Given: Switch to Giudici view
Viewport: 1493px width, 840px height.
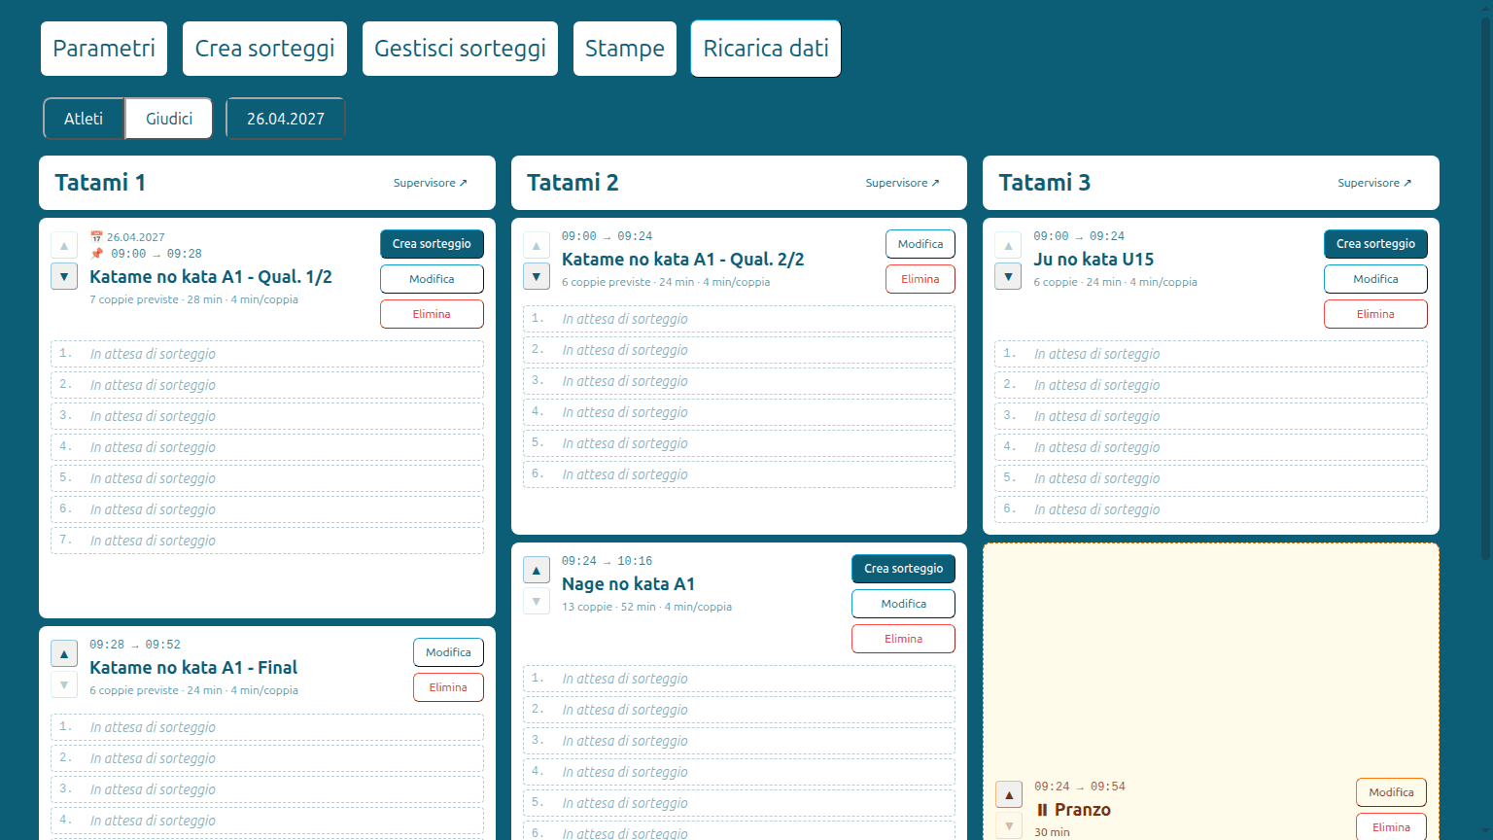Looking at the screenshot, I should pos(169,119).
